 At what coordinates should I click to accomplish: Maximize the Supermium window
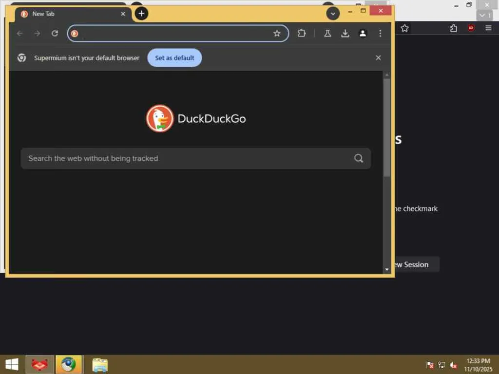click(x=363, y=11)
